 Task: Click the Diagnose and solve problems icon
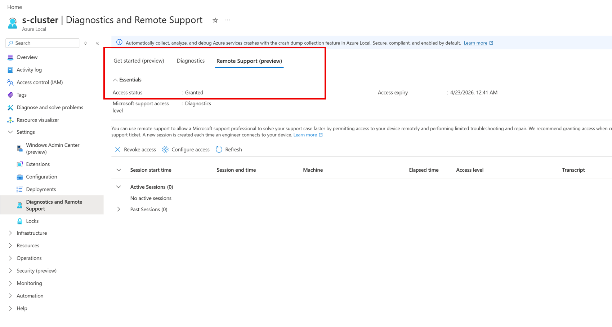click(10, 107)
